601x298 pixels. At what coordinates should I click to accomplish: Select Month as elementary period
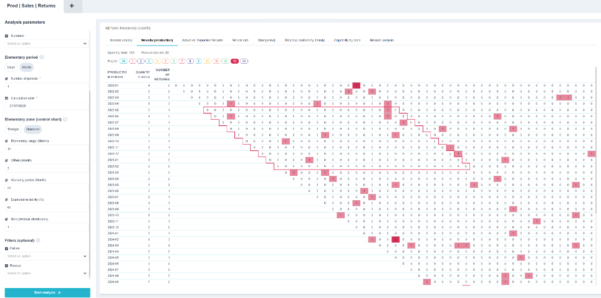[x=27, y=67]
